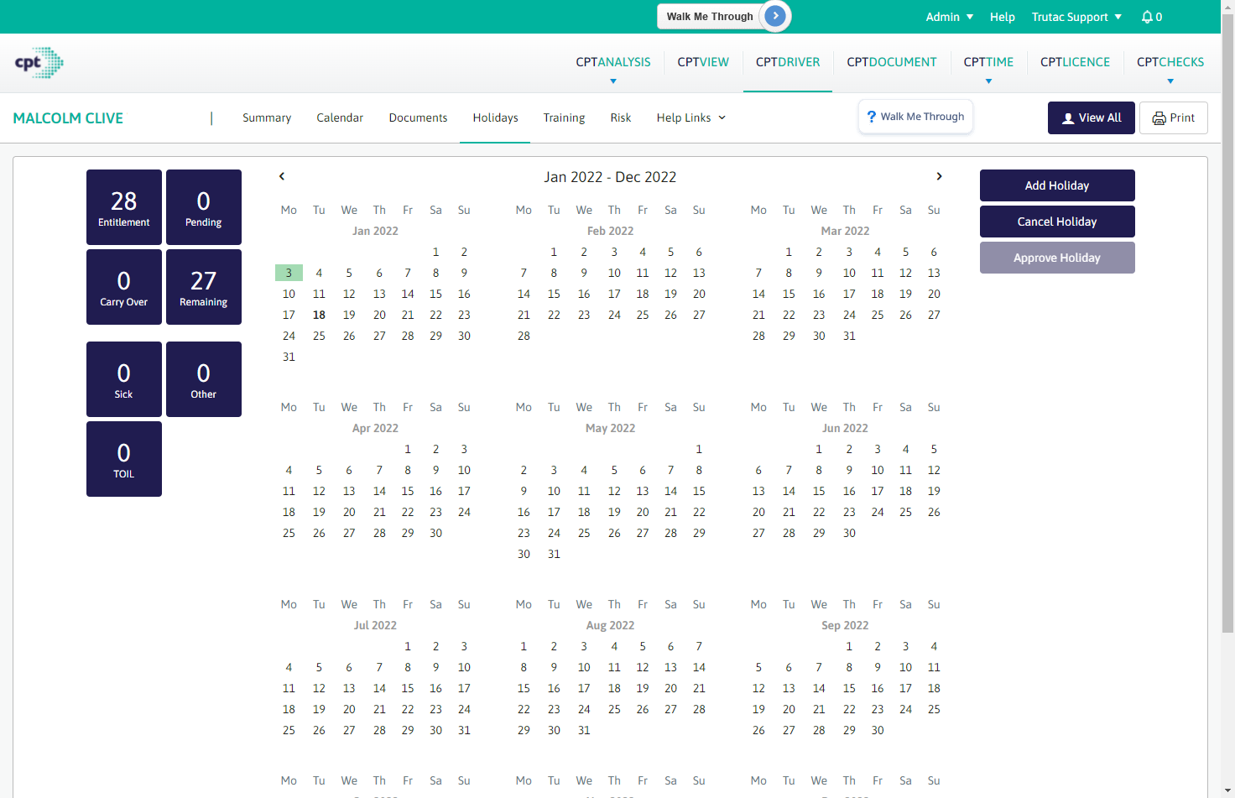Select the highlighted 3 January date
Screen dimensions: 1235x798
click(x=289, y=273)
